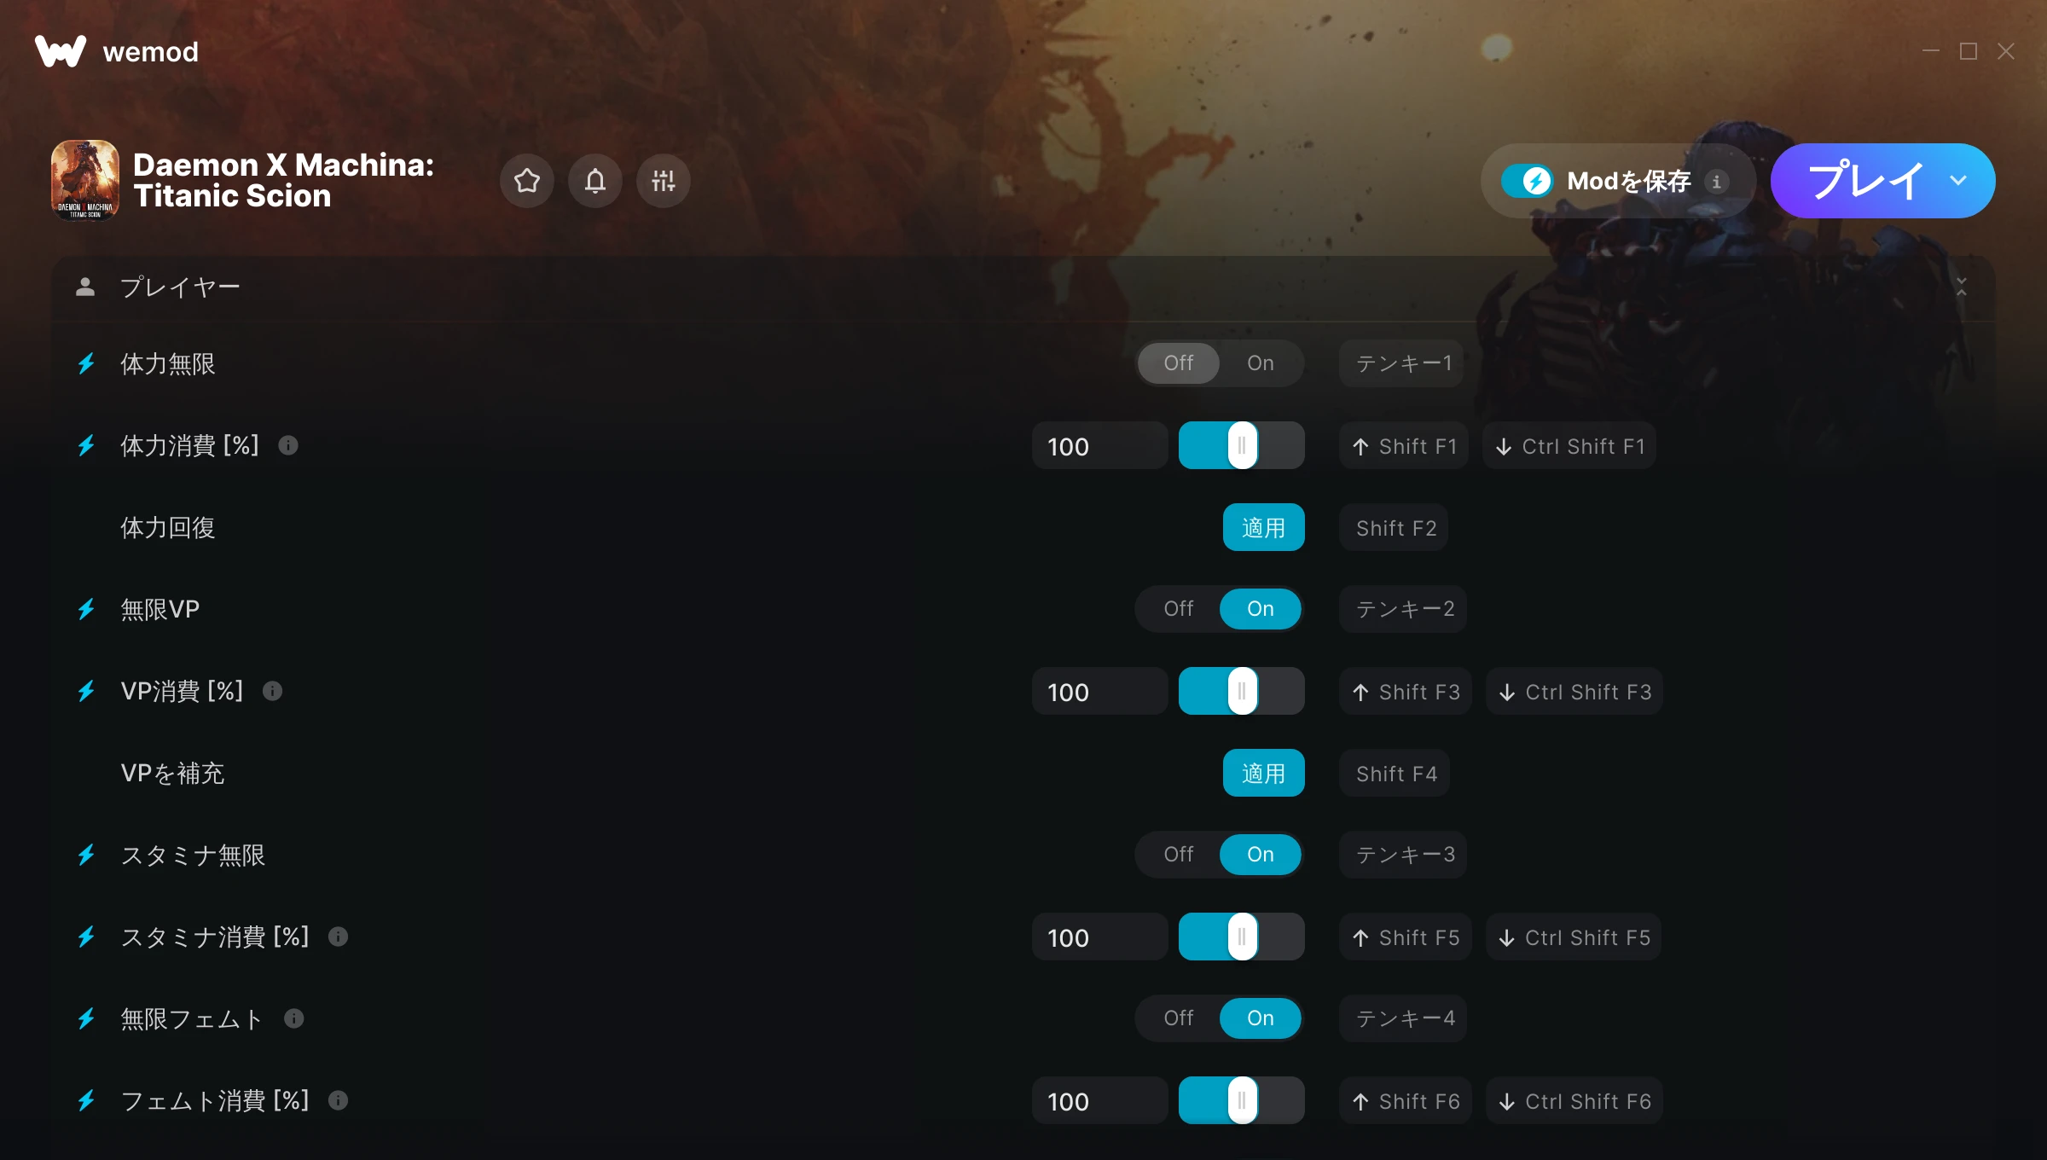Screen dimensions: 2047x1160
Task: Switch スタミナ無限 to Off
Action: (1179, 855)
